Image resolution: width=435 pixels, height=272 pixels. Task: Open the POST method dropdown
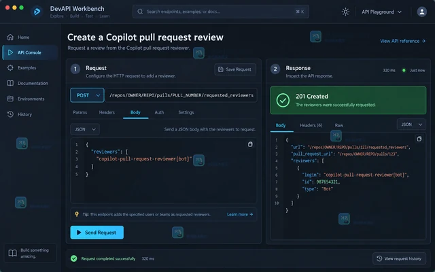tap(87, 95)
